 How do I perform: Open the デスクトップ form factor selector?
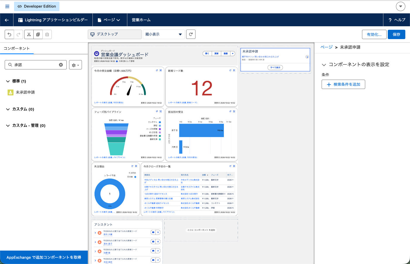[115, 34]
